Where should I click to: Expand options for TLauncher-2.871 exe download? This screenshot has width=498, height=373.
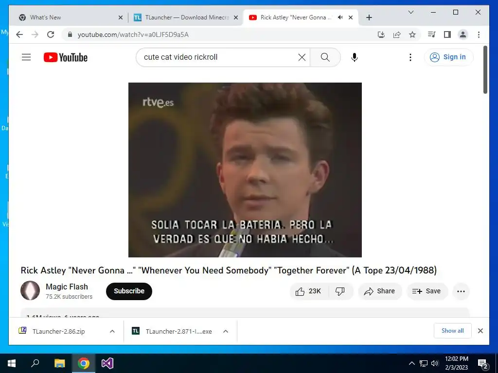(226, 331)
